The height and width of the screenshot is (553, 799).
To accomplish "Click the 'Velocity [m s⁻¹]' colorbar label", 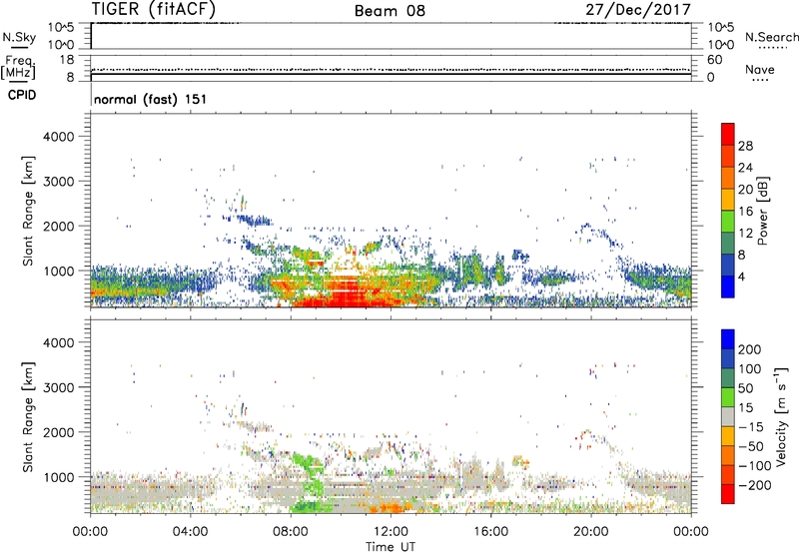I will (x=781, y=416).
